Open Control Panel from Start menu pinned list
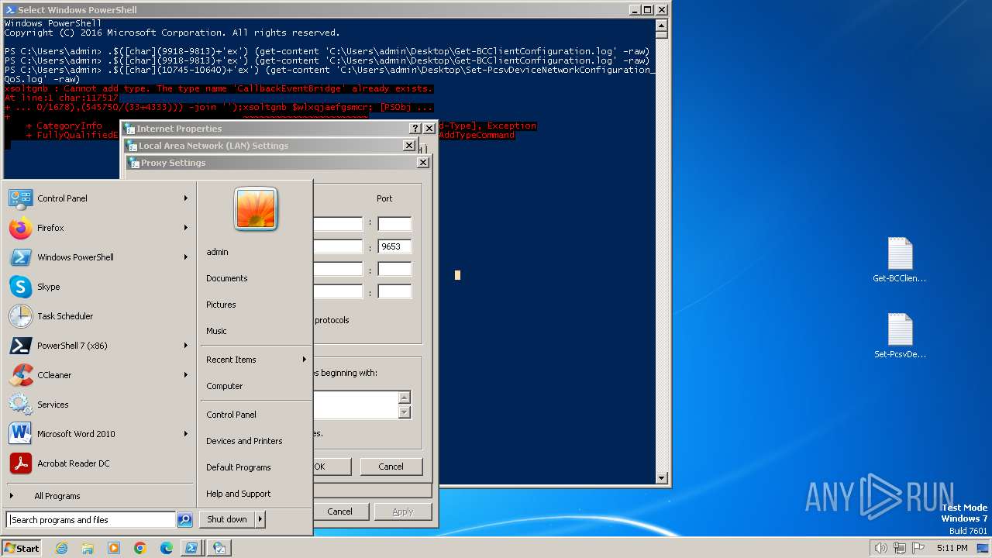The height and width of the screenshot is (558, 992). pyautogui.click(x=98, y=198)
